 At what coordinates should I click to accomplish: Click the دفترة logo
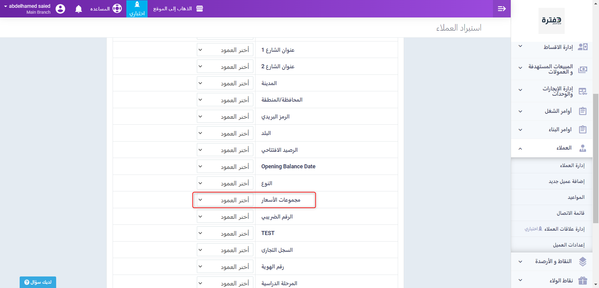pos(552,21)
